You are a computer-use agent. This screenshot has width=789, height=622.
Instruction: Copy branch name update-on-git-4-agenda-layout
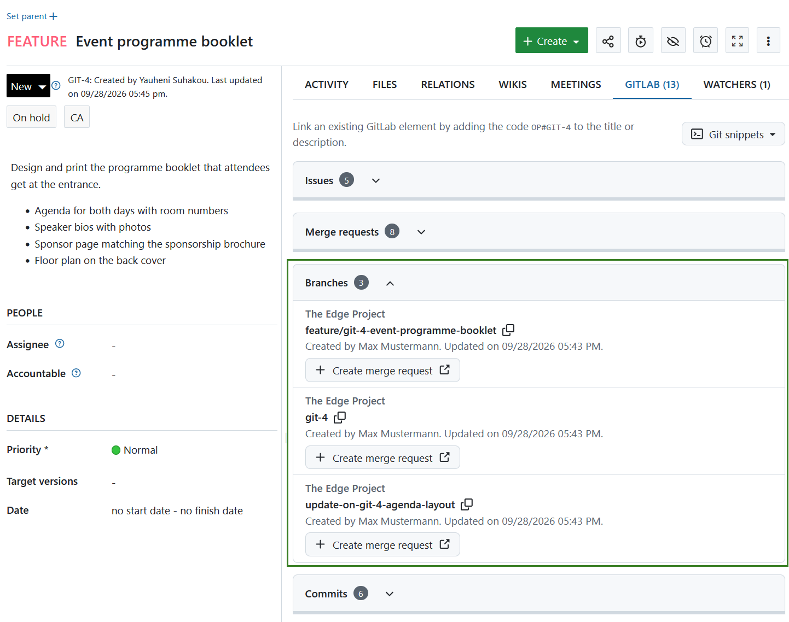pyautogui.click(x=467, y=504)
